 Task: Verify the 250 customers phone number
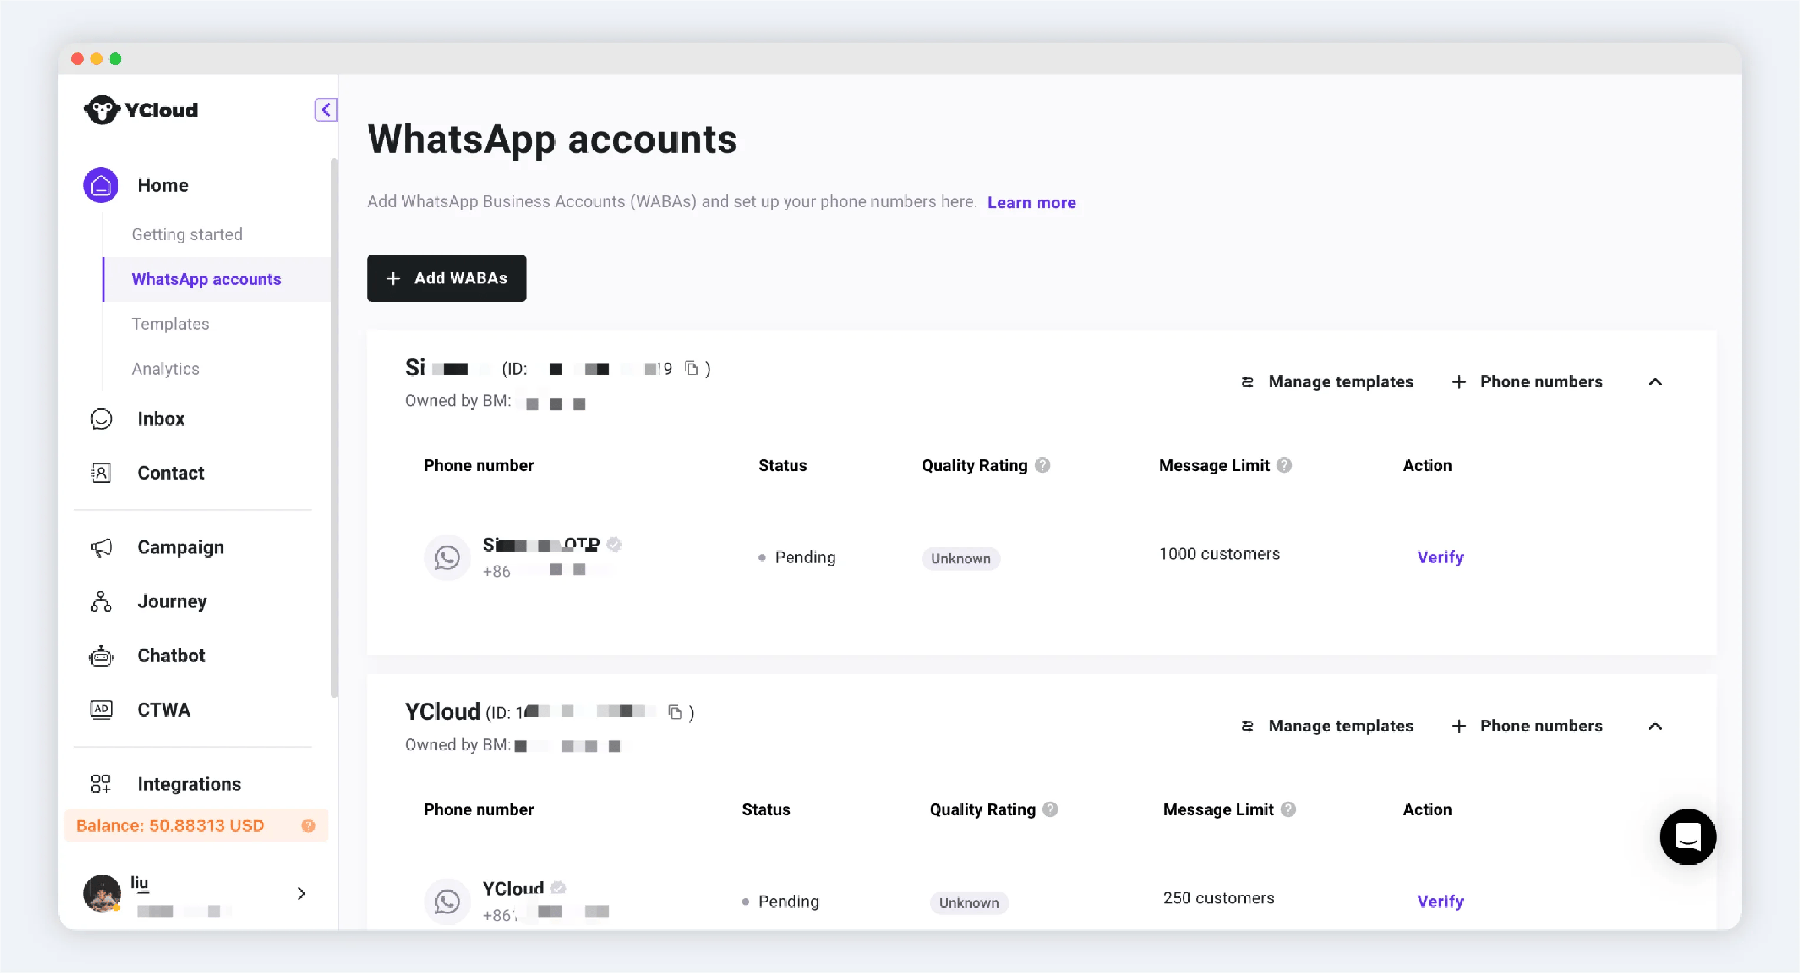(1440, 902)
